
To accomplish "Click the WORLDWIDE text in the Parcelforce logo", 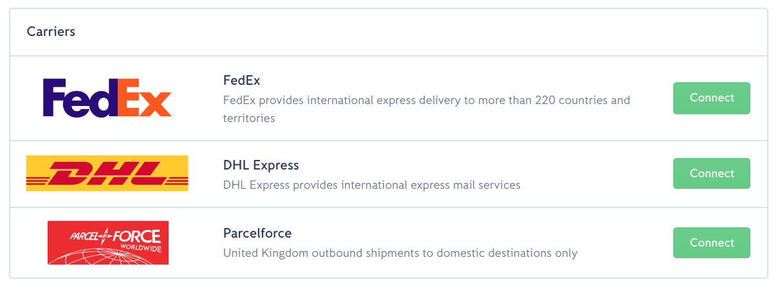I will 140,248.
